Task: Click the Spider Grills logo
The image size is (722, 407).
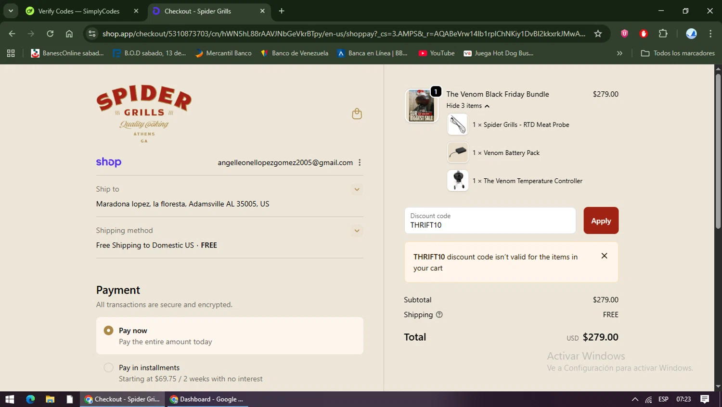Action: pos(144,114)
